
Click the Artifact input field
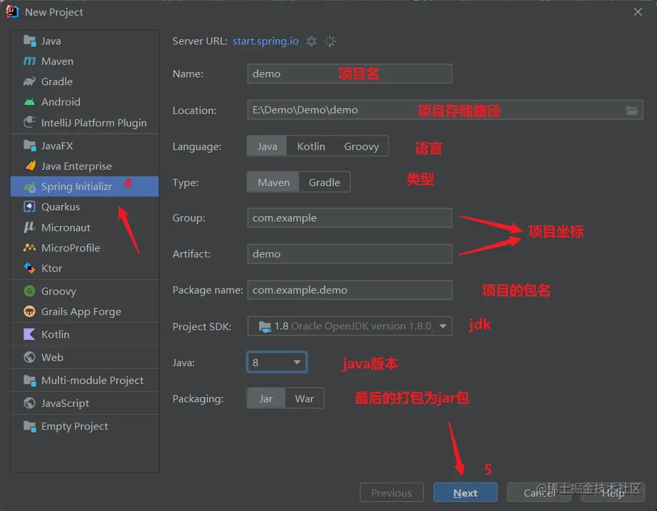point(349,254)
